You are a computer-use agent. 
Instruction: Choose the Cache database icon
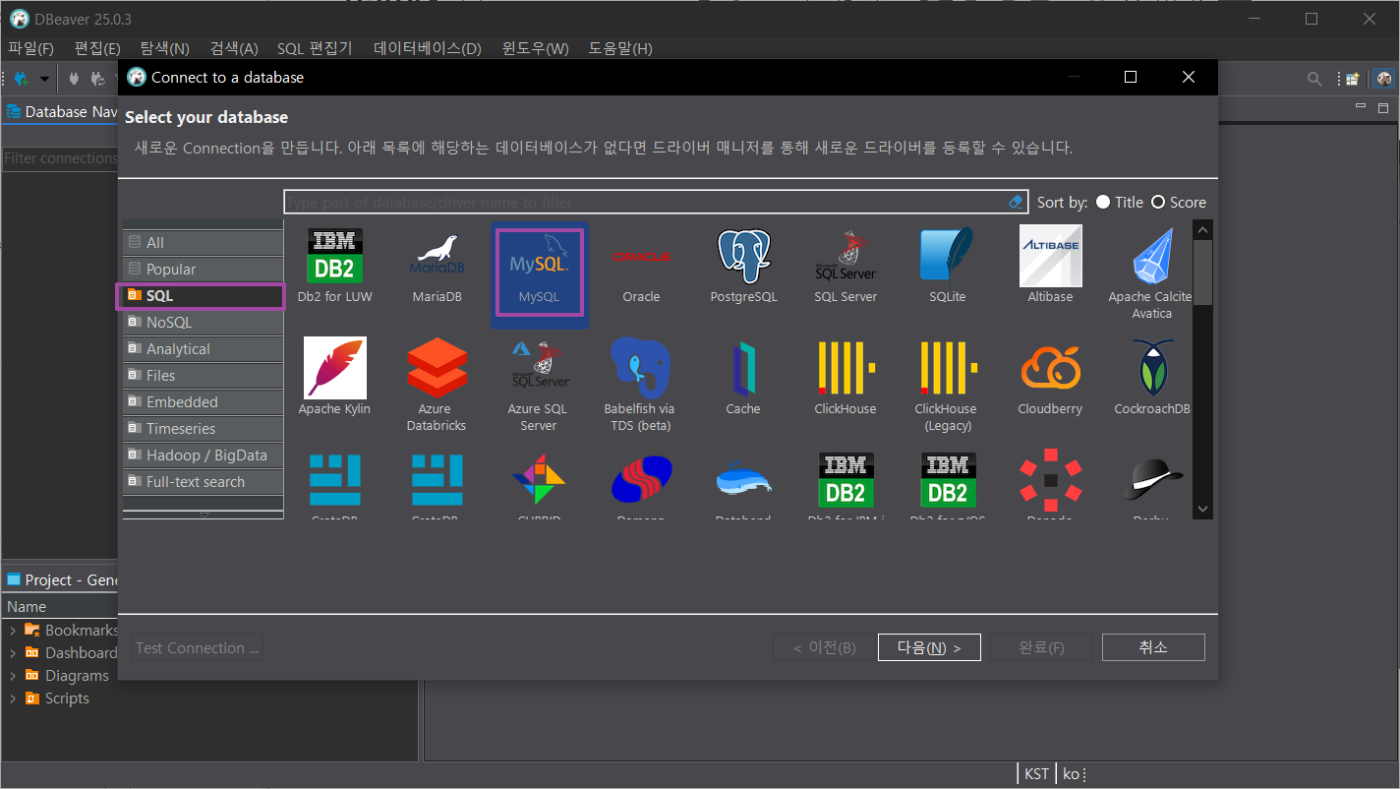[743, 367]
